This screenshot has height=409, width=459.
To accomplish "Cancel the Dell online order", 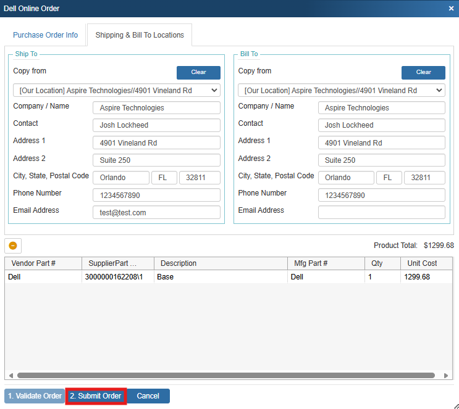I will tap(148, 396).
